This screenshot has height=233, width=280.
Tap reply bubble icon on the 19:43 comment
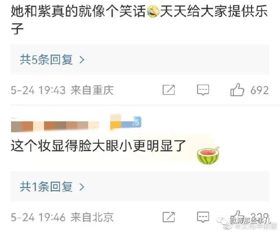(203, 90)
